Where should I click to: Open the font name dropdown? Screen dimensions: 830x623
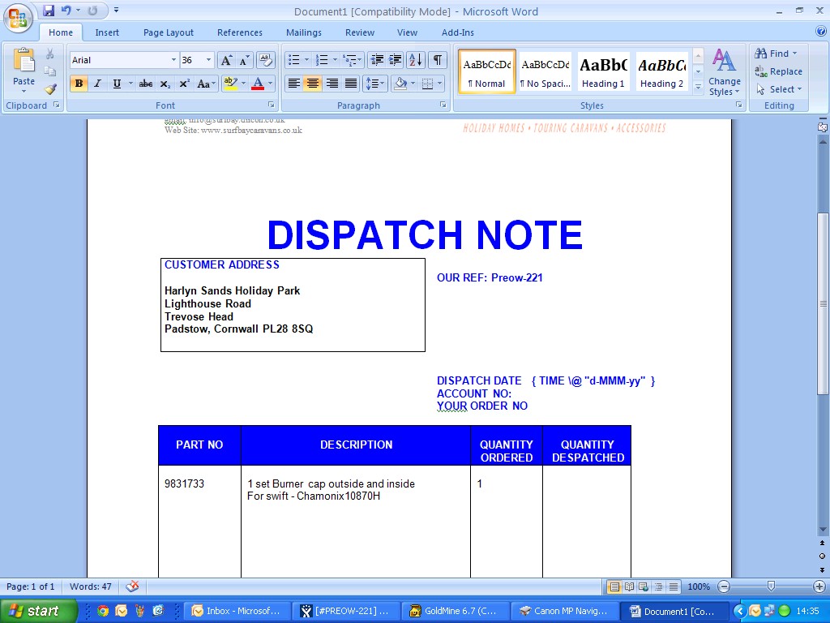173,60
